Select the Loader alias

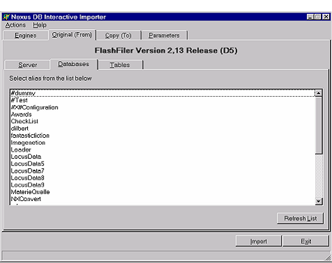click(163, 150)
